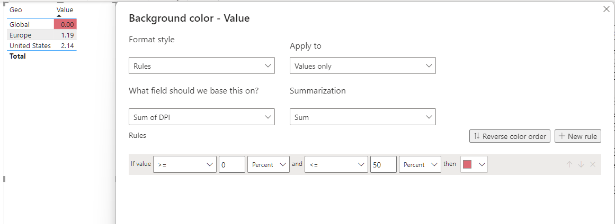Screen dimensions: 615x224
Task: Select the 1.19 value cell
Action: coord(65,35)
